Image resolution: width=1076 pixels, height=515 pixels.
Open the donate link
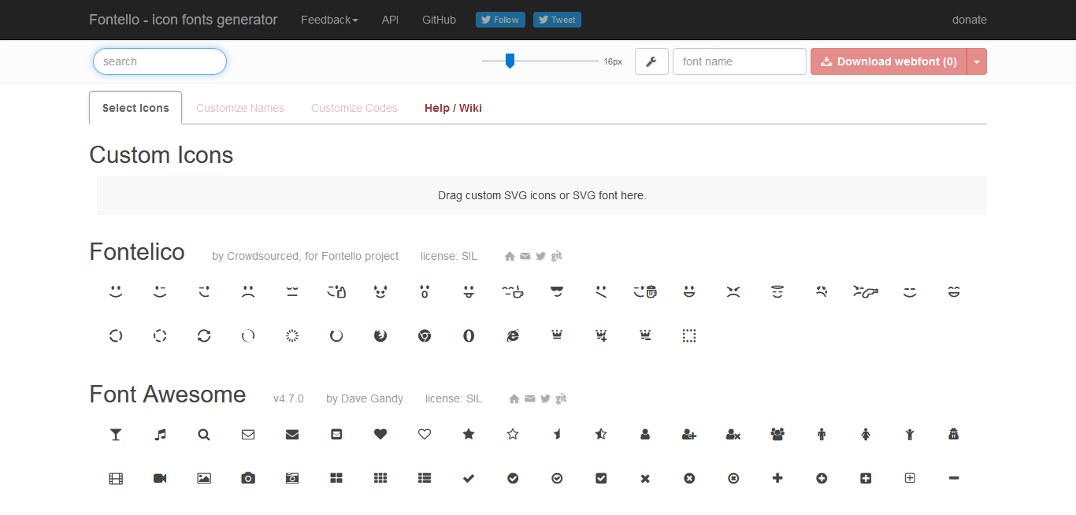tap(970, 20)
